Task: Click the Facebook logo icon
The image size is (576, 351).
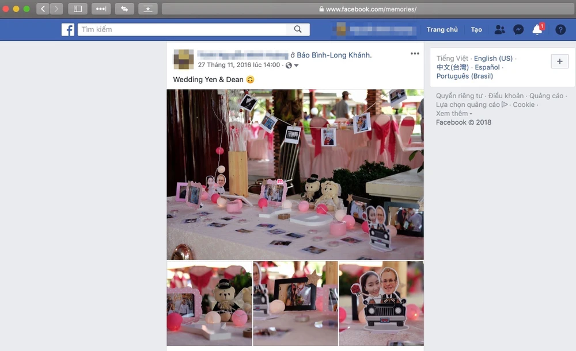Action: [68, 30]
